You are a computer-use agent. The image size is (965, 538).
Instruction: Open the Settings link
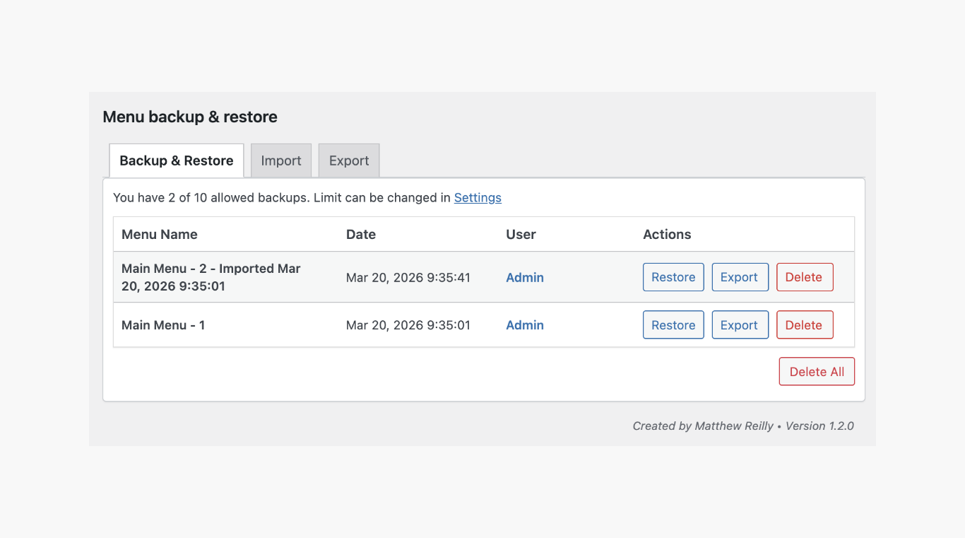(478, 198)
